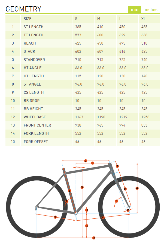Click the FORK OFFSET row label

click(x=36, y=142)
